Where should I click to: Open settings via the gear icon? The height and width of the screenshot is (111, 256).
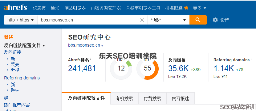215,20
